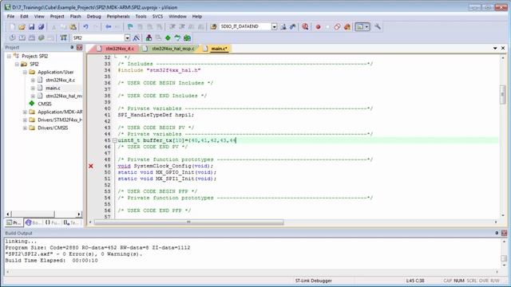Click the Disable All Breakpoints icon
The height and width of the screenshot is (287, 511).
point(337,26)
